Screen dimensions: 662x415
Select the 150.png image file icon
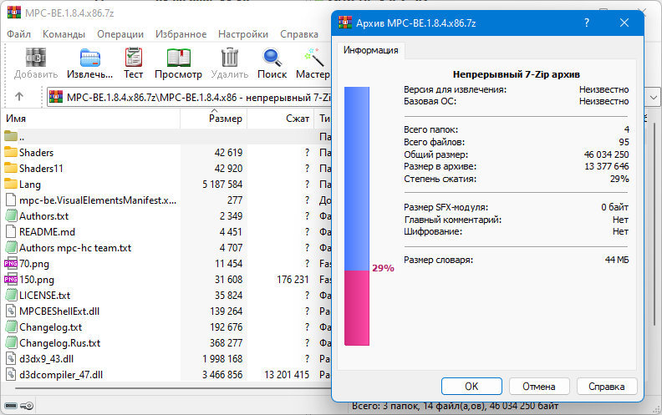pos(11,279)
